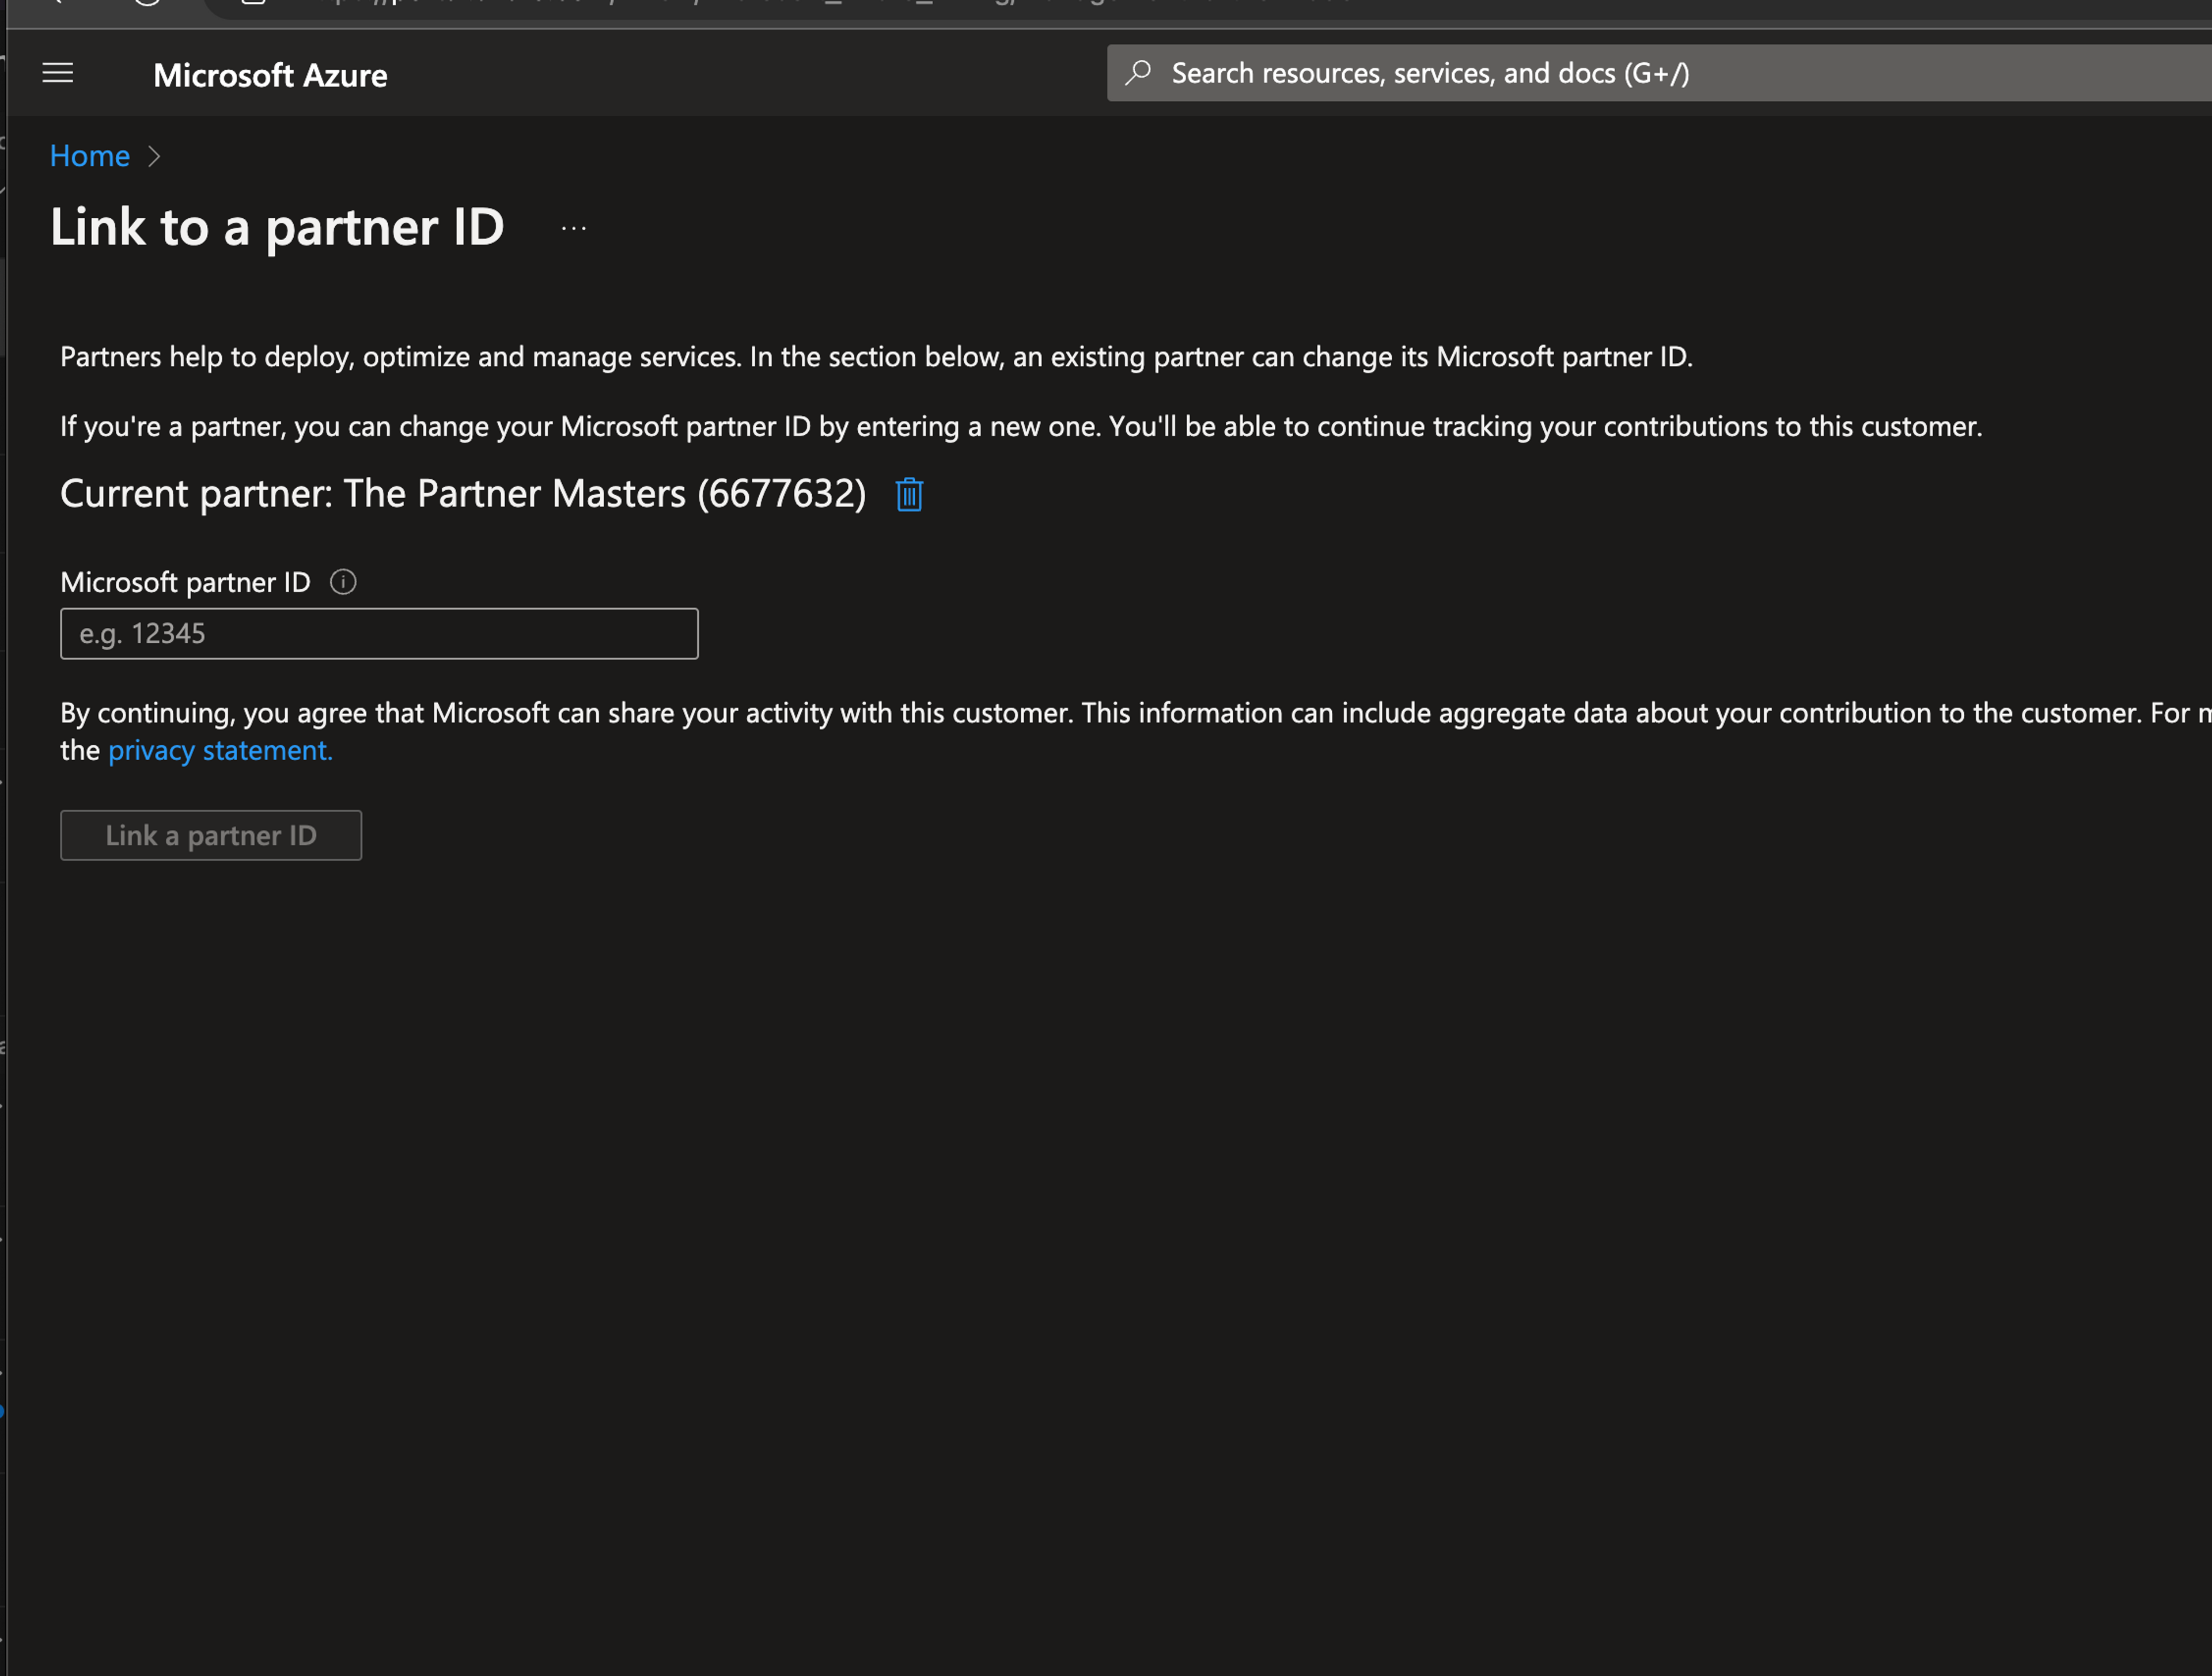Click the magnifier icon in the search bar
2212x1676 pixels.
click(x=1138, y=73)
